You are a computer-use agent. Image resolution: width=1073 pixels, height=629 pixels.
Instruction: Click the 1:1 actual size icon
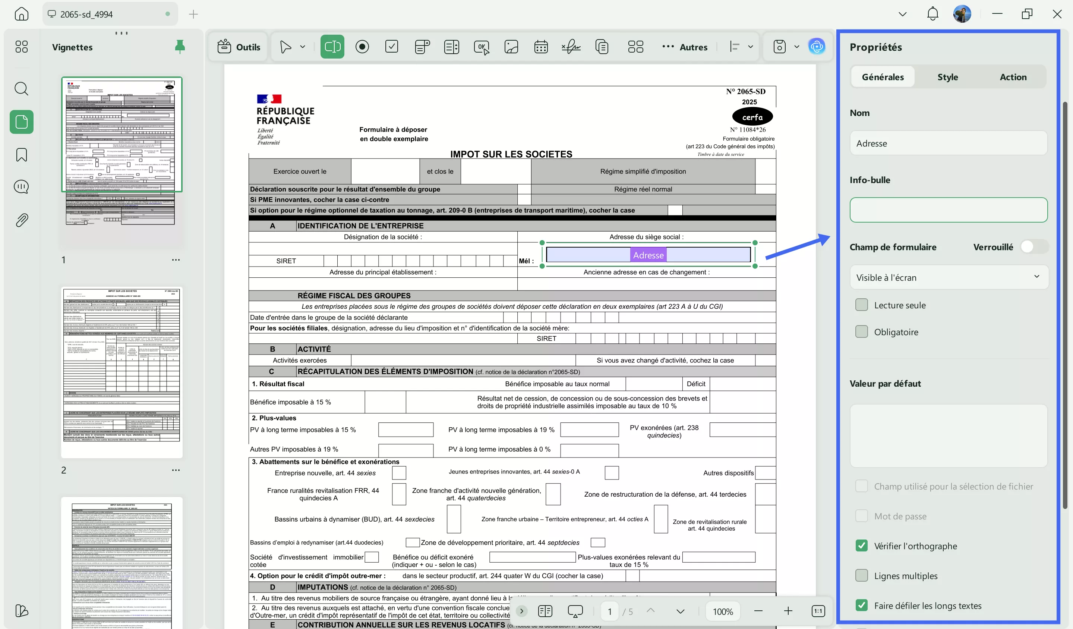click(818, 611)
